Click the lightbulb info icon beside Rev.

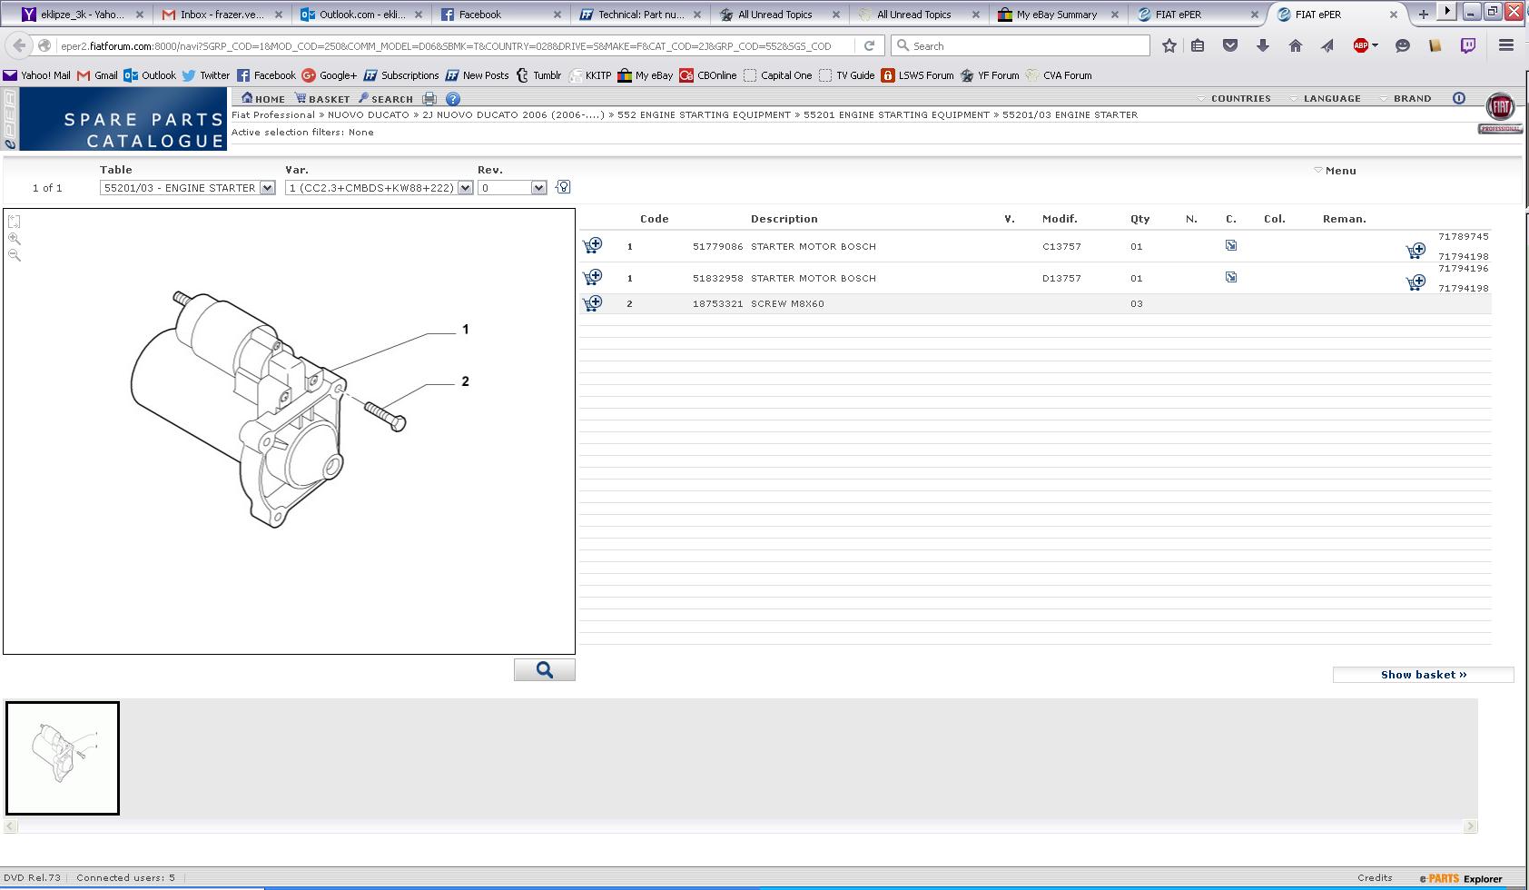(563, 187)
